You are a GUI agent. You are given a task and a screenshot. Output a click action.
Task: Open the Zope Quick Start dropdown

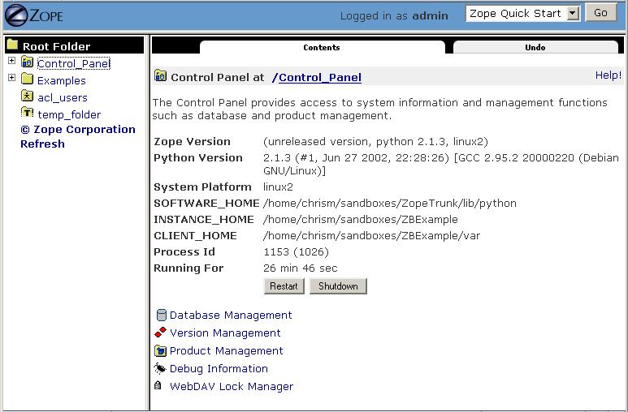572,13
